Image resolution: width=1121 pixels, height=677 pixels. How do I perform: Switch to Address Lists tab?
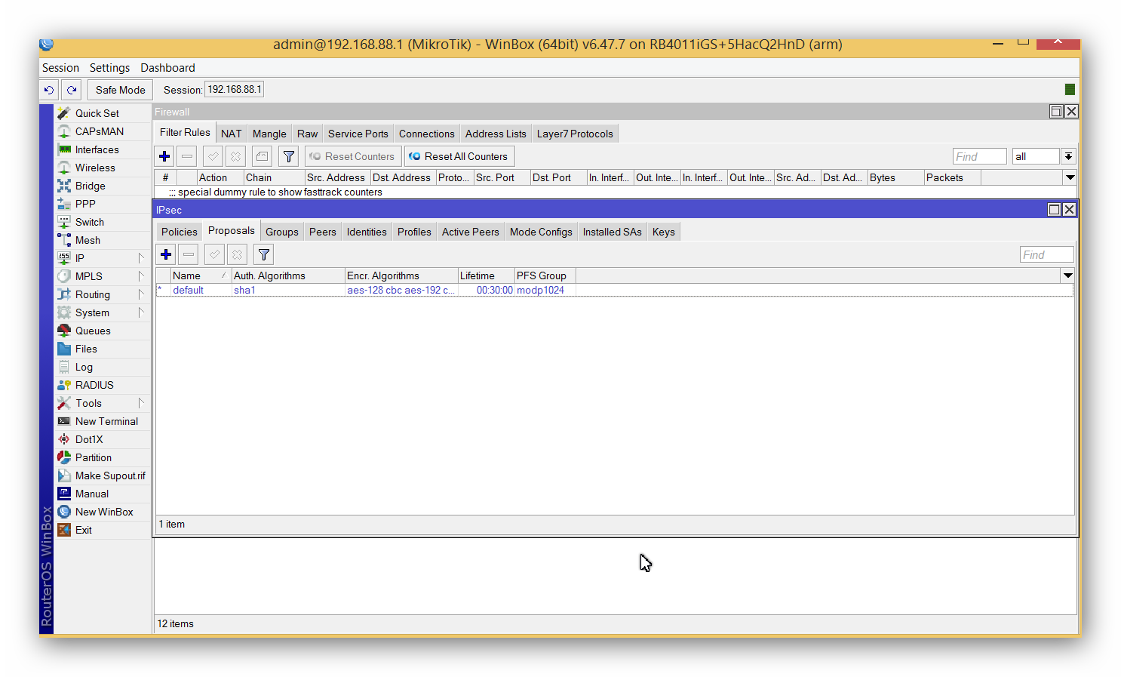coord(496,134)
